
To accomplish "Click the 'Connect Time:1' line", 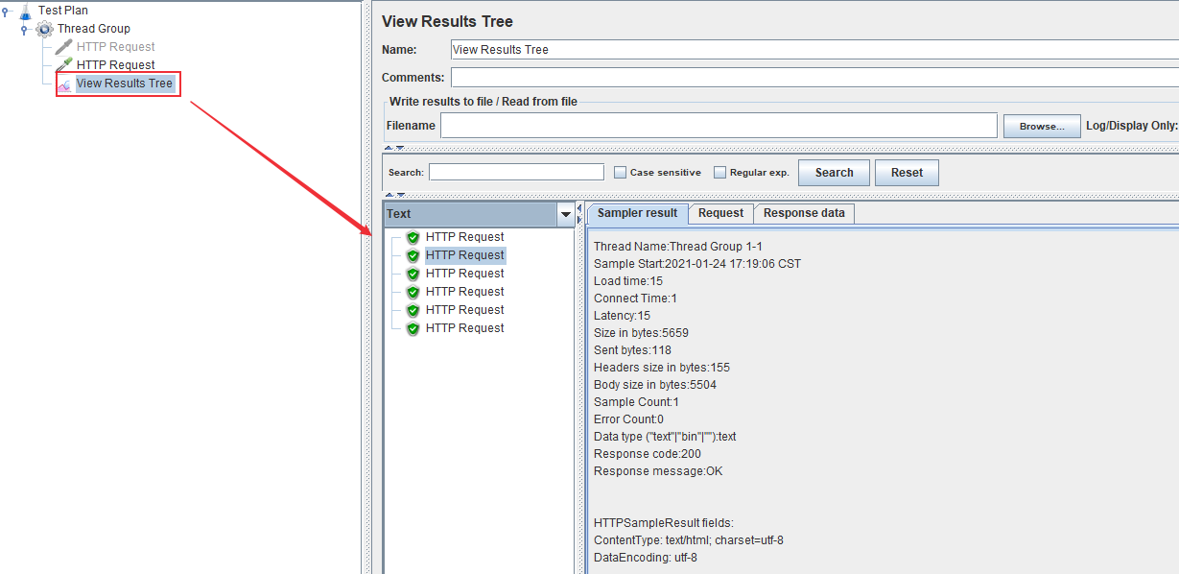I will tap(635, 299).
